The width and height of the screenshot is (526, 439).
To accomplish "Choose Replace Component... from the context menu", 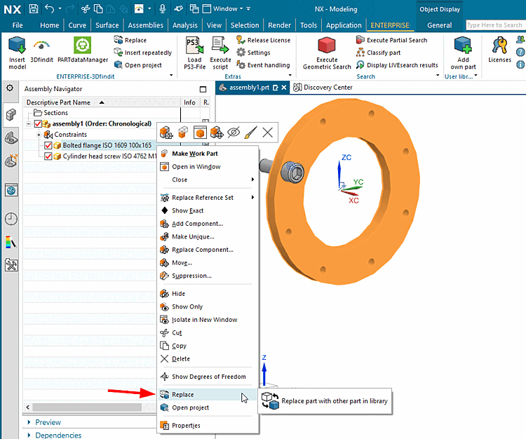I will [208, 250].
